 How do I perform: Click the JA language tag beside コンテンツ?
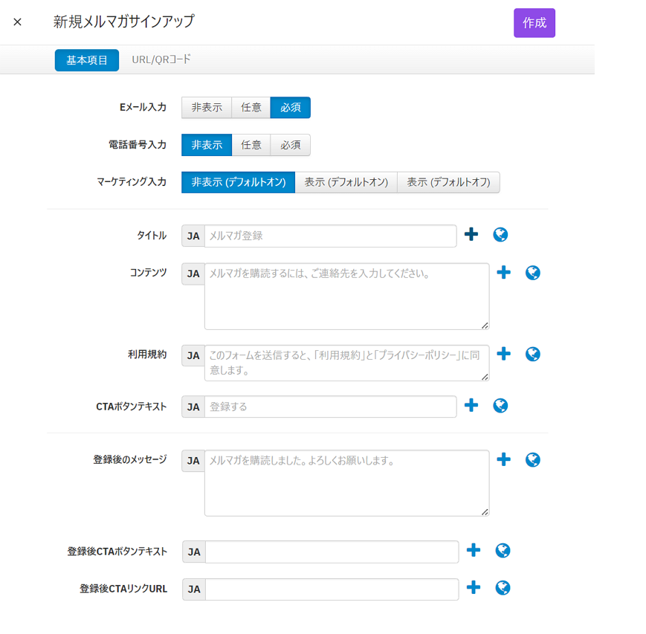[x=193, y=274]
